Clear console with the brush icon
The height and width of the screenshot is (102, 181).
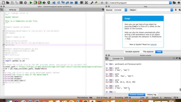coord(176,58)
